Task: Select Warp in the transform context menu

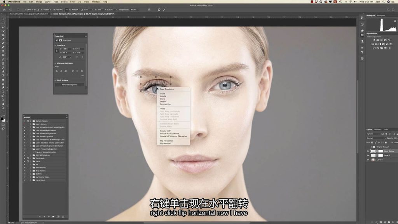Action: pos(162,109)
